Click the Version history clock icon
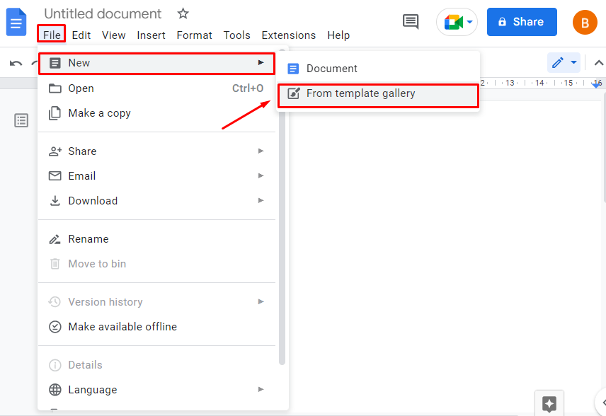 click(x=55, y=302)
